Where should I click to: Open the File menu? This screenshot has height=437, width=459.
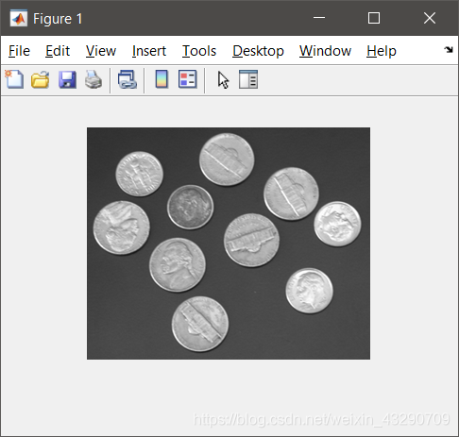coord(19,51)
